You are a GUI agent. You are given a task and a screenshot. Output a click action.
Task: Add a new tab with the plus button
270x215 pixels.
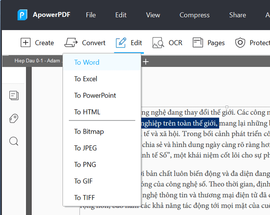point(146,62)
